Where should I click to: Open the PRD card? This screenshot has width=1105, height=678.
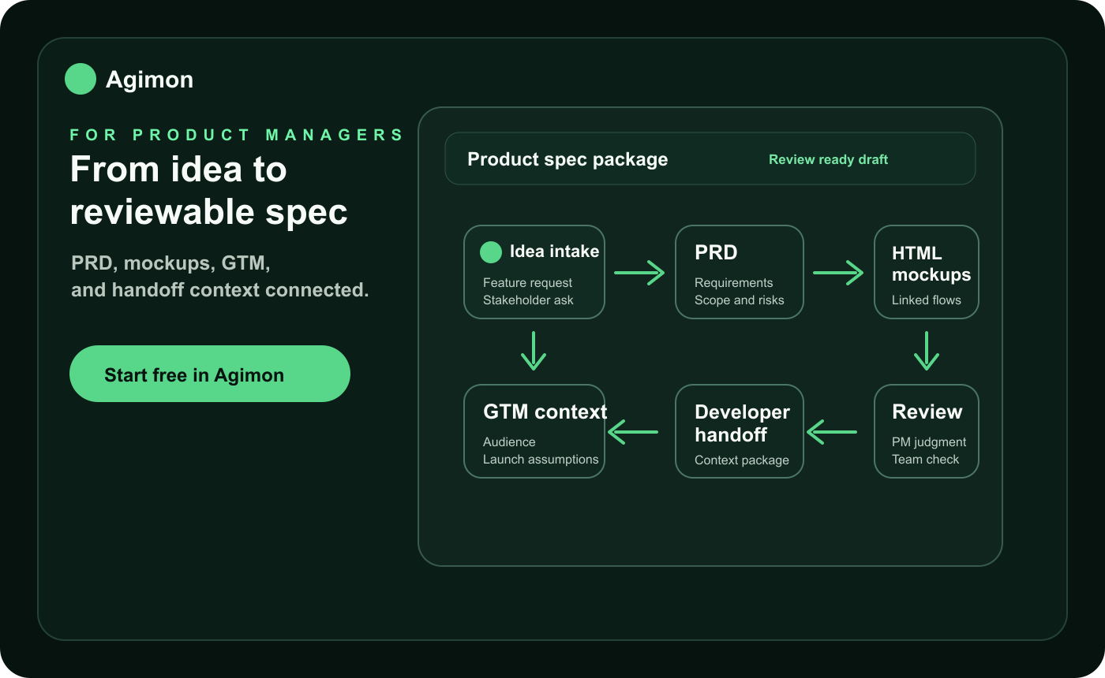(740, 272)
